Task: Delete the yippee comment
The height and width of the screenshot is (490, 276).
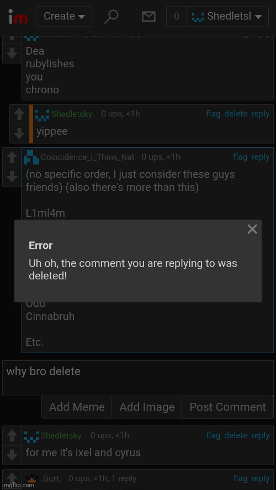Action: 236,114
